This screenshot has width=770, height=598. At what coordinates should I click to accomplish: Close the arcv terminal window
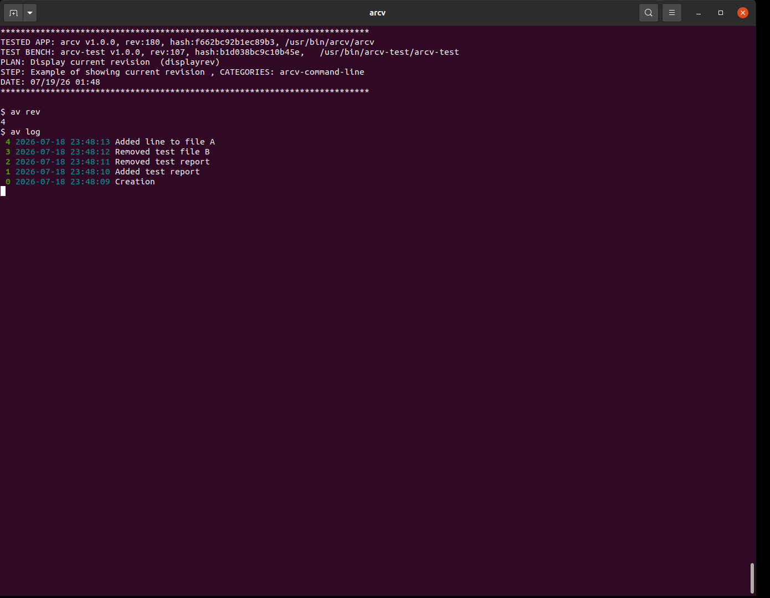(743, 12)
